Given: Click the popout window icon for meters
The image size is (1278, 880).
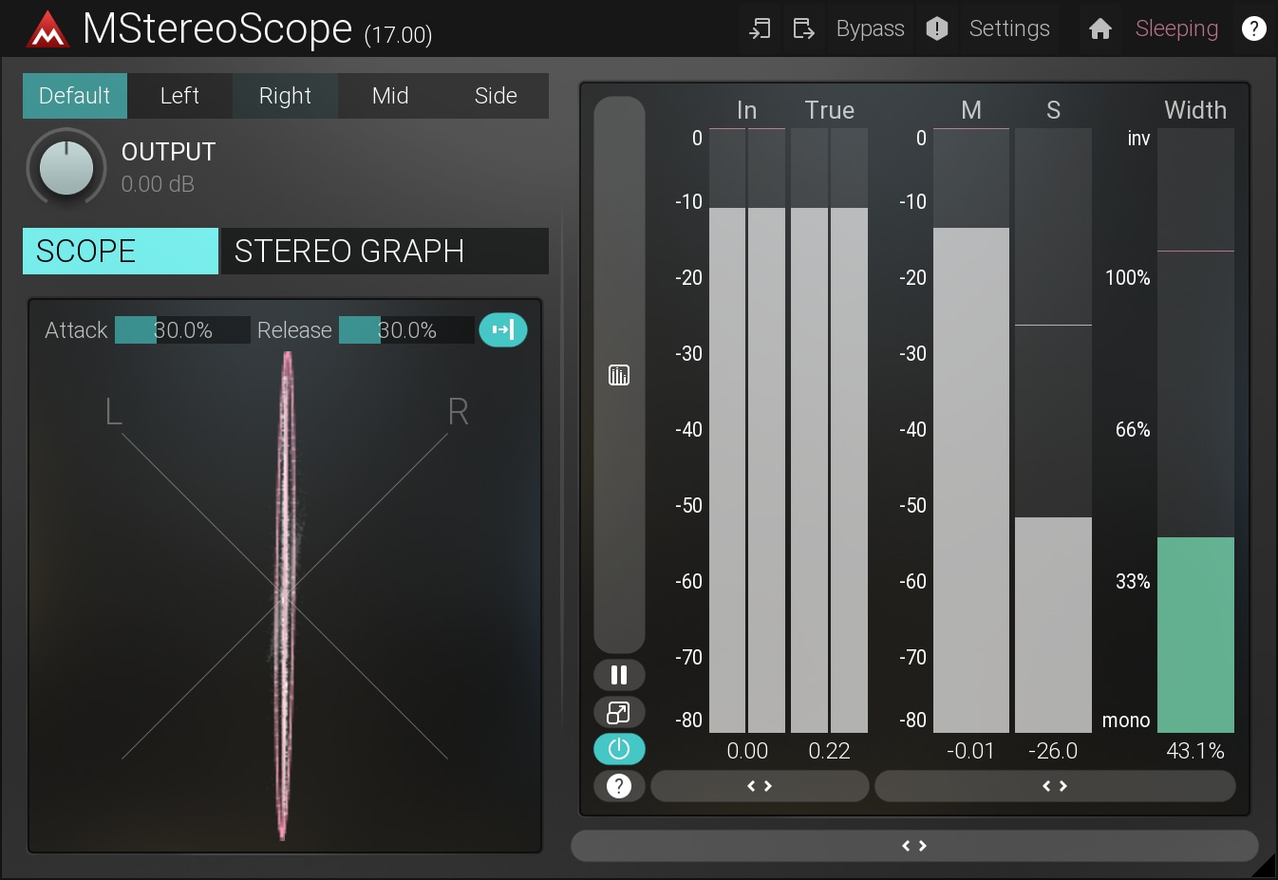Looking at the screenshot, I should 619,712.
